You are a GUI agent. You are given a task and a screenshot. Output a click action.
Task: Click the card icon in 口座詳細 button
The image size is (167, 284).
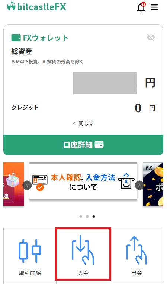pyautogui.click(x=99, y=145)
